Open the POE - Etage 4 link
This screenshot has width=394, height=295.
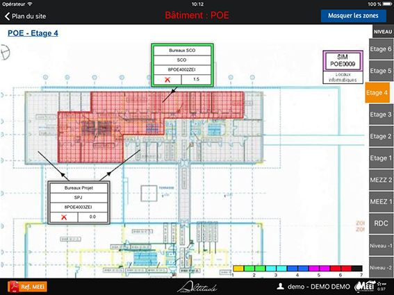coord(33,33)
